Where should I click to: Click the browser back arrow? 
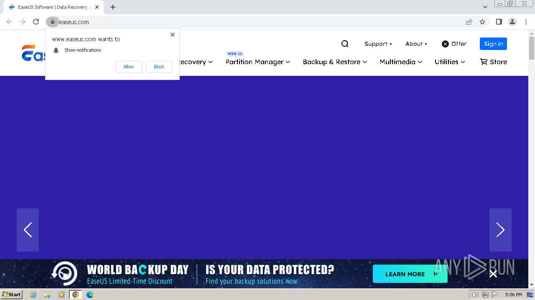tap(9, 22)
